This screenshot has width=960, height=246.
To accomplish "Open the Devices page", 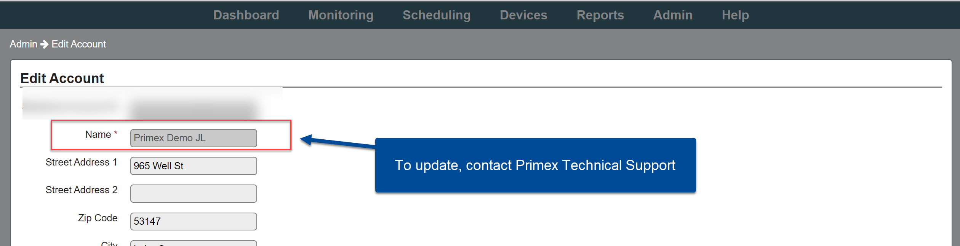I will [x=523, y=15].
